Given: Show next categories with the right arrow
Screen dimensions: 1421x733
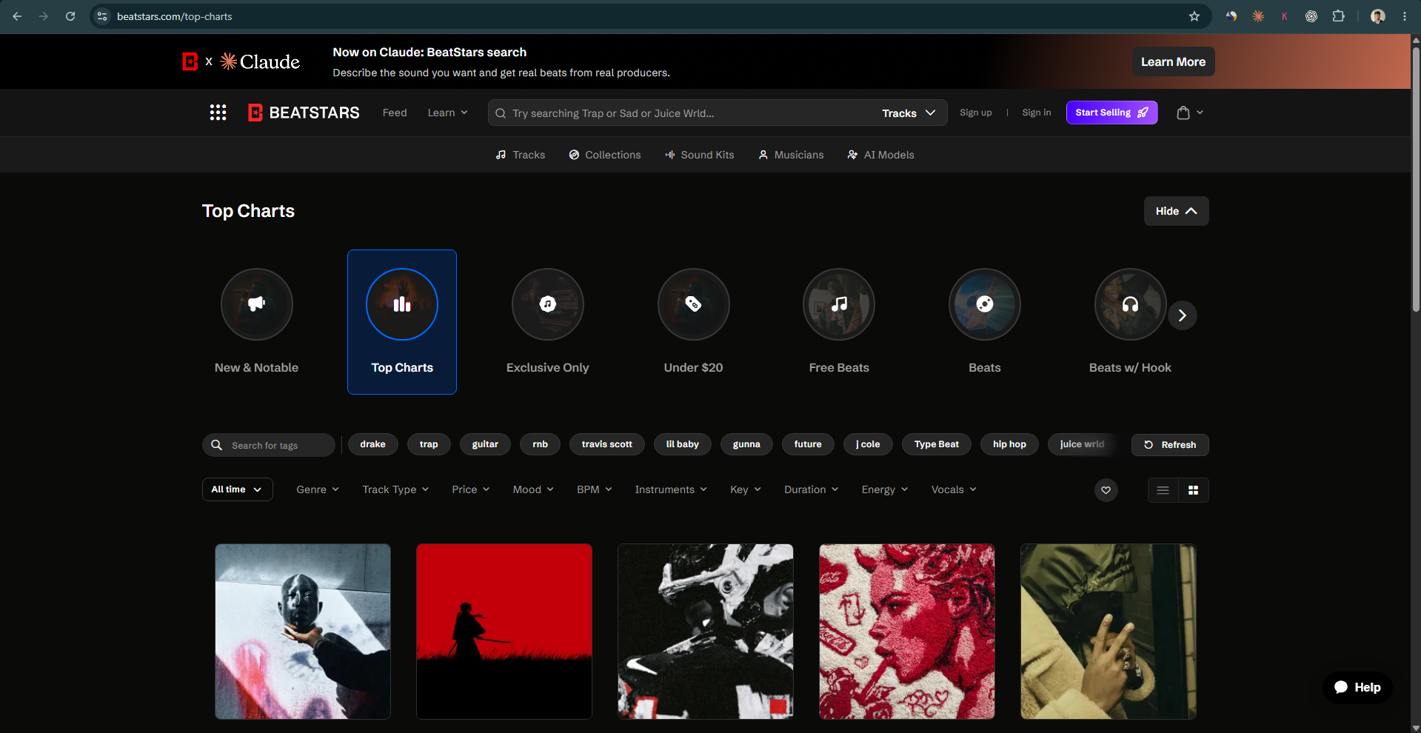Looking at the screenshot, I should pyautogui.click(x=1183, y=315).
